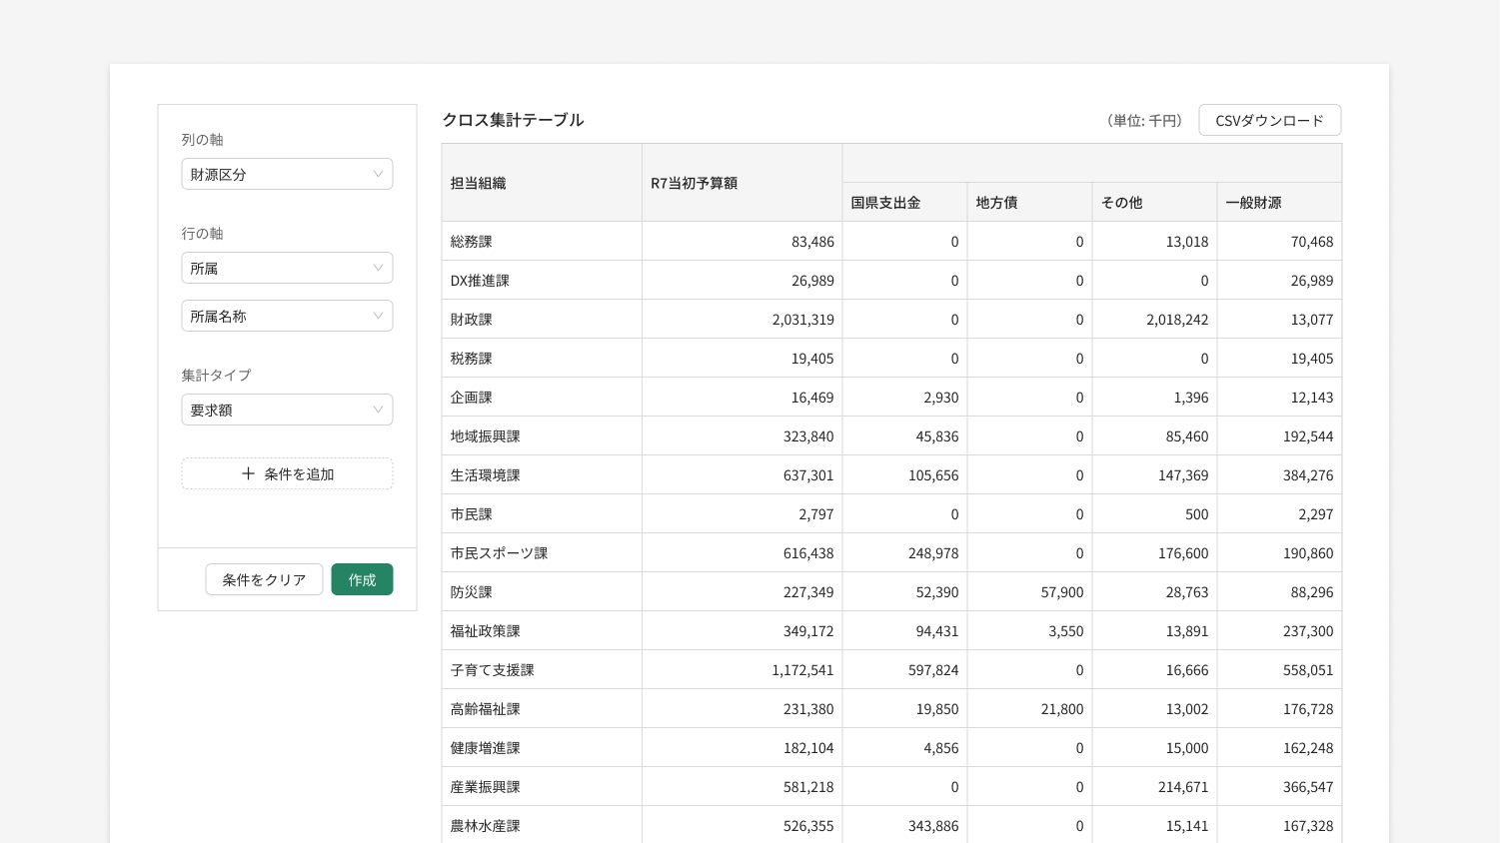This screenshot has width=1500, height=843.
Task: Click the その他 column header
Action: click(1121, 202)
